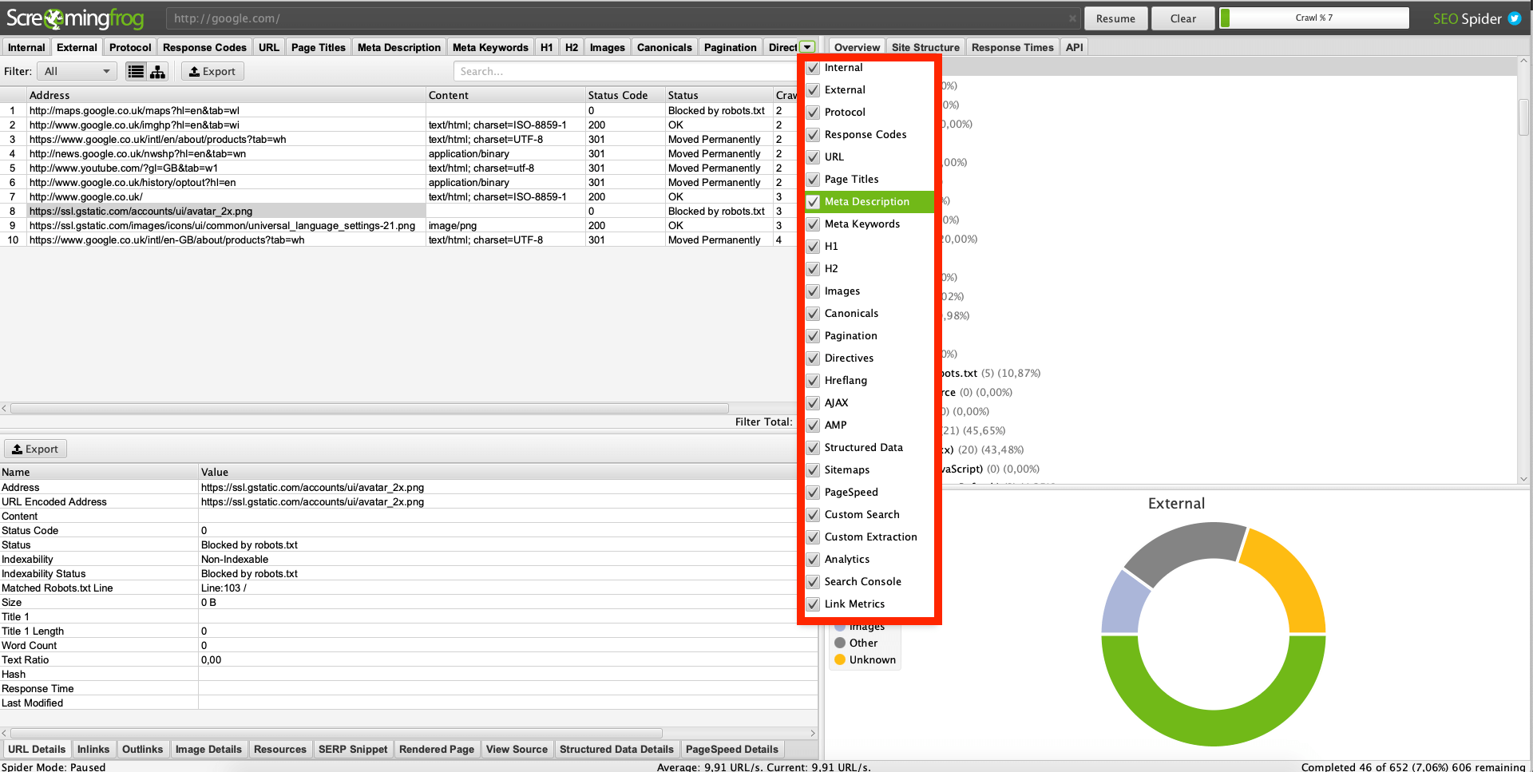Toggle the Response Codes checkbox
Image resolution: width=1533 pixels, height=772 pixels.
(x=813, y=135)
